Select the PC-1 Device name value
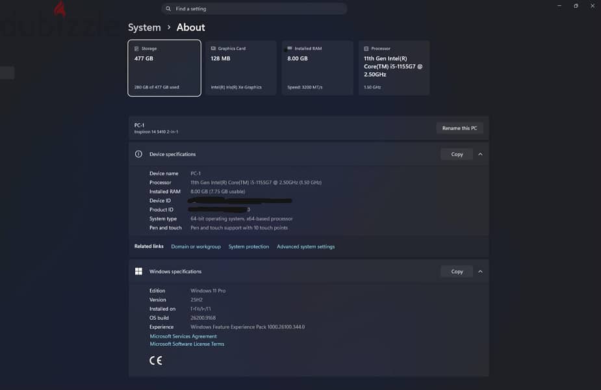The width and height of the screenshot is (601, 390). click(x=196, y=174)
